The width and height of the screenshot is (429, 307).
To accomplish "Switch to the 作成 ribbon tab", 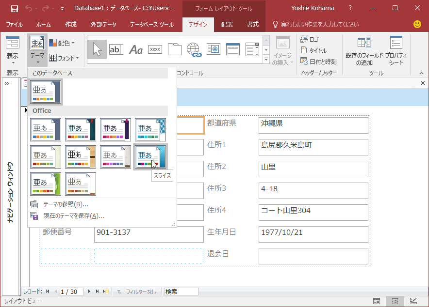I will pos(70,25).
